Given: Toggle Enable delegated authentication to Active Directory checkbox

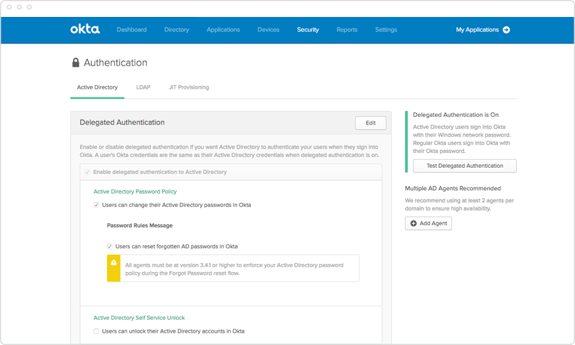Looking at the screenshot, I should (87, 172).
